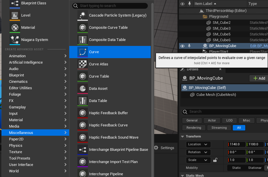Click the Rotation X value field

point(237,152)
